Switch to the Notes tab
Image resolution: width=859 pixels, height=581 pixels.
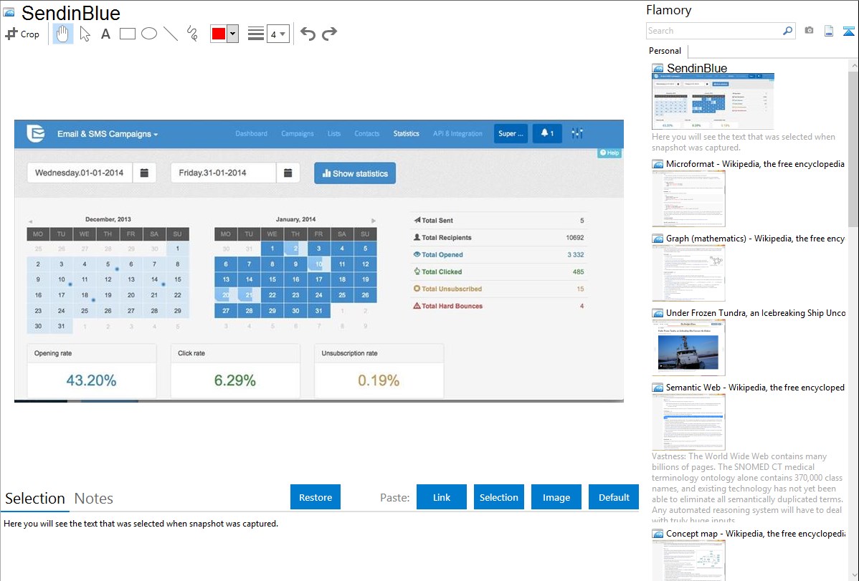point(94,499)
